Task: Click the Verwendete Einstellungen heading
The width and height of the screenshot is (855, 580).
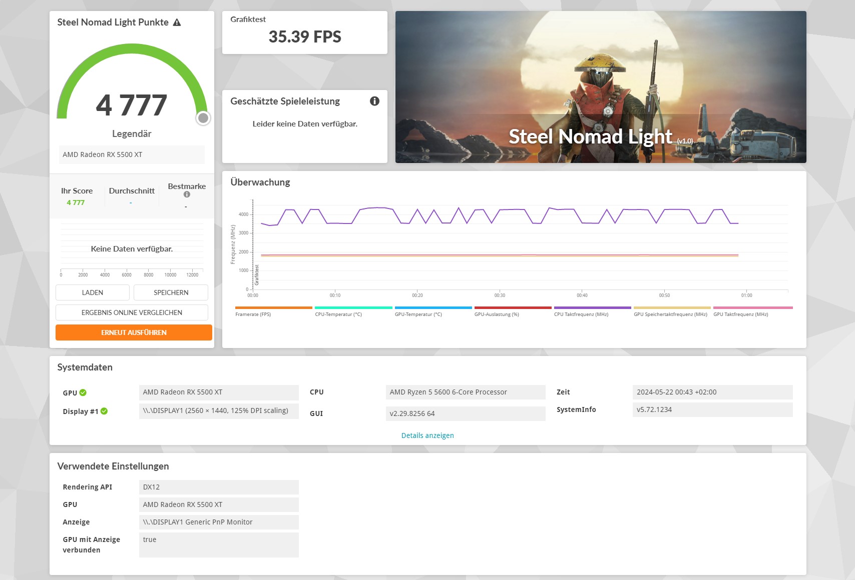Action: coord(113,466)
